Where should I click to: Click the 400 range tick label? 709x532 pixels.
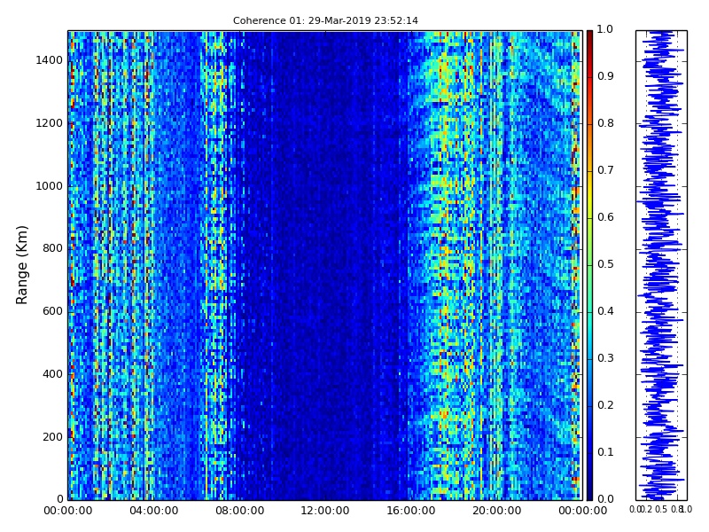(52, 374)
